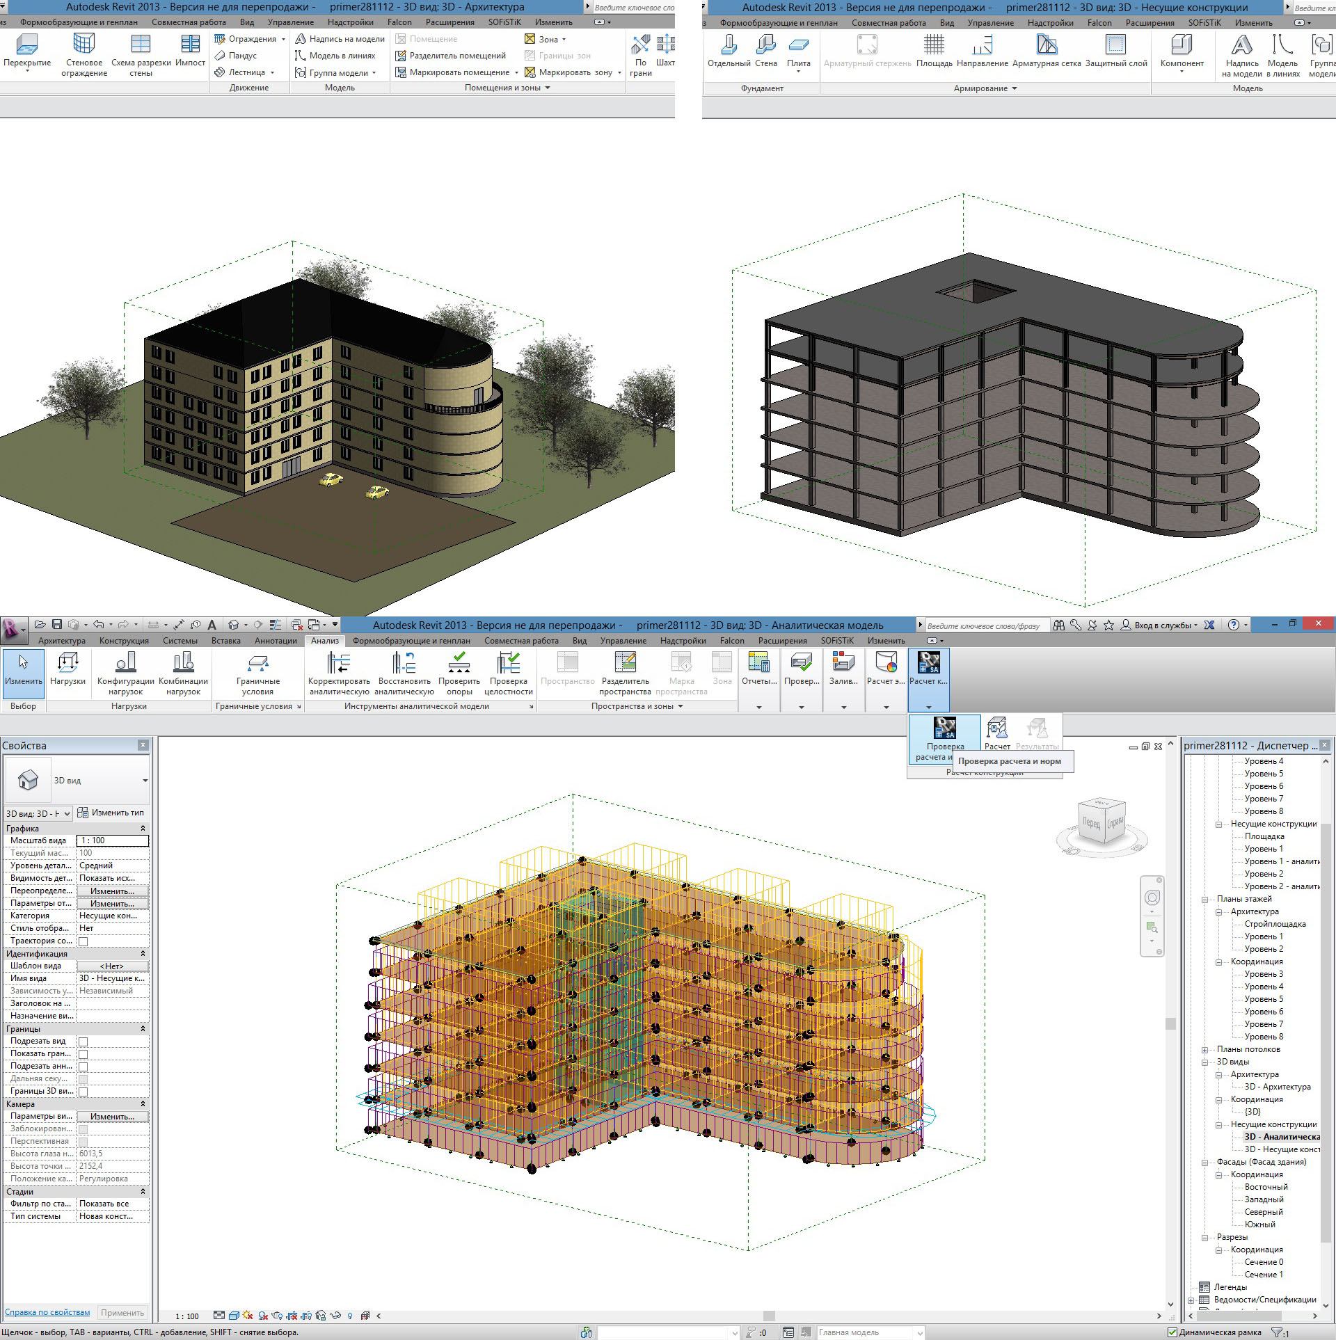Click the Text 'A' quick access icon
Screen dimensions: 1336x1340
point(212,624)
